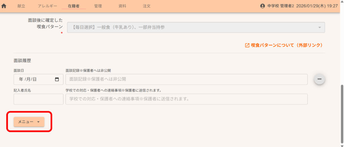Screen dimensions: 344x147
Task: Click the year segment of 面談日 date
Action: (21, 79)
